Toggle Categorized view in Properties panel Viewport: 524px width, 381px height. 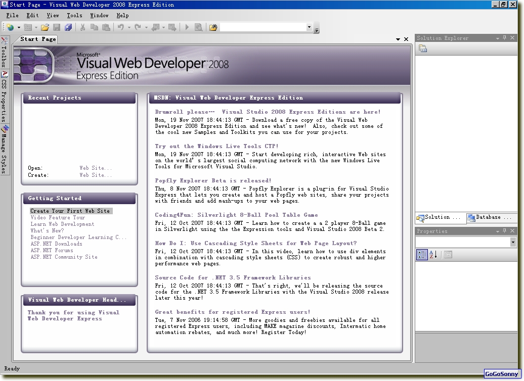(x=422, y=255)
